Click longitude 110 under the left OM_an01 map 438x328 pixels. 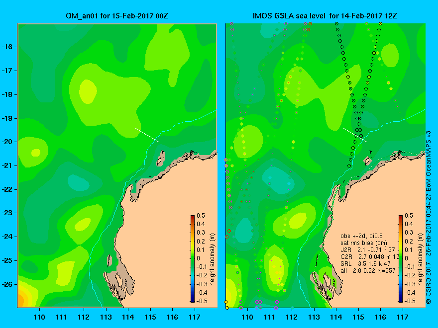(39, 317)
